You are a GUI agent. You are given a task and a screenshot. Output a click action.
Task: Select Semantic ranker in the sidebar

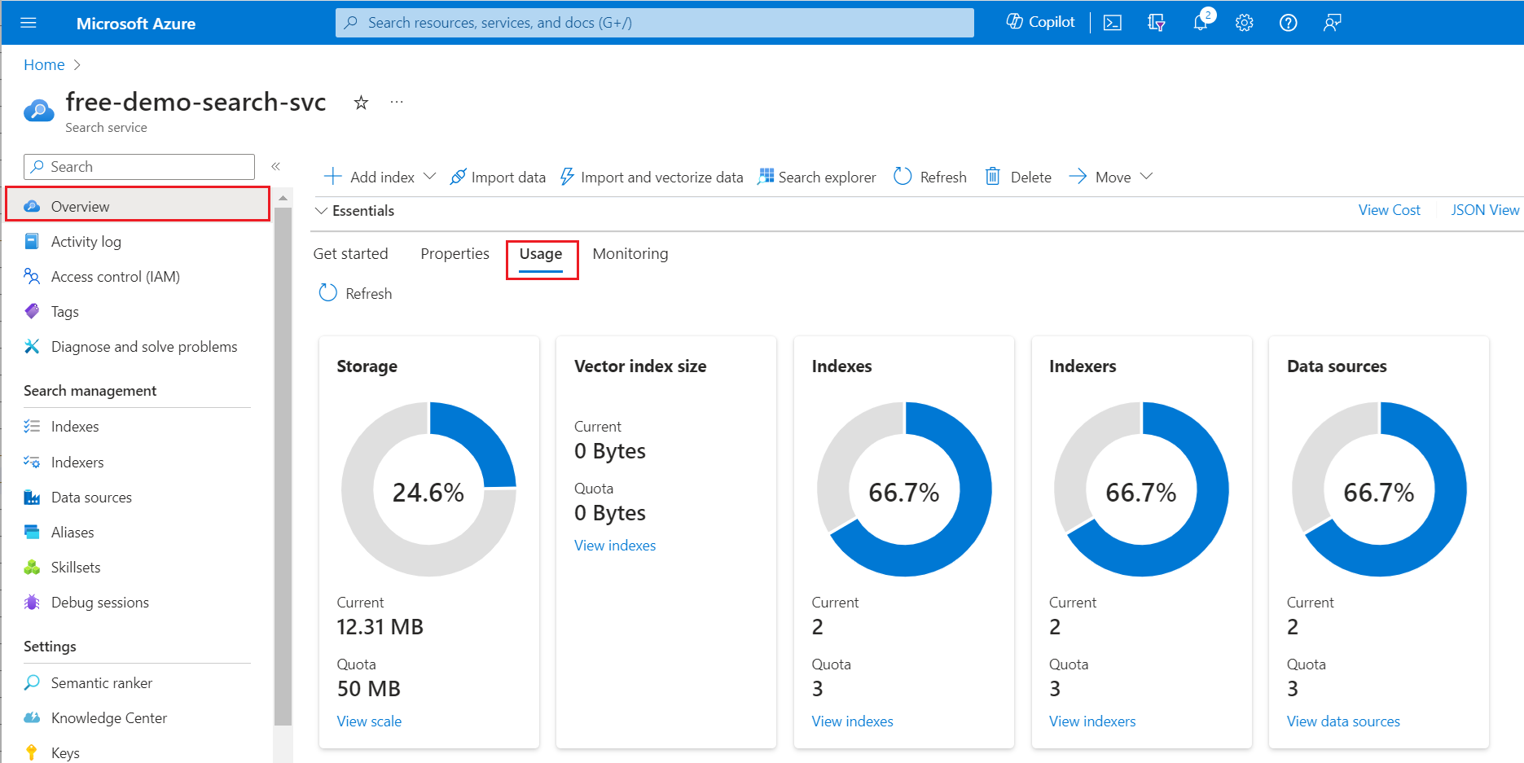point(102,683)
